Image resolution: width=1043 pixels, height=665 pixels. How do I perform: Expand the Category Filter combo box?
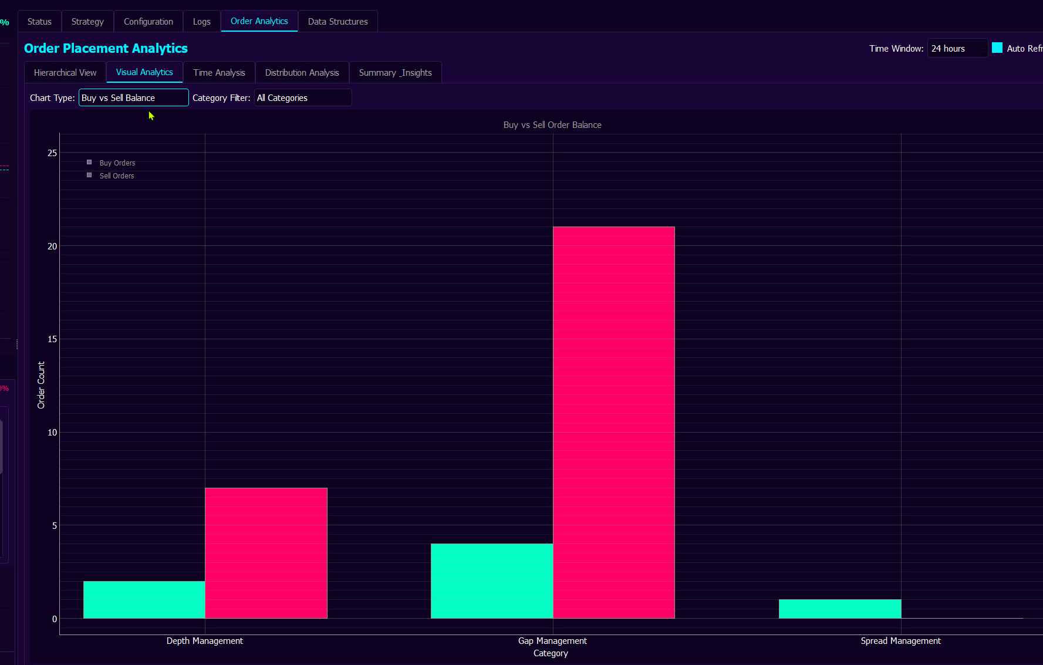[303, 98]
